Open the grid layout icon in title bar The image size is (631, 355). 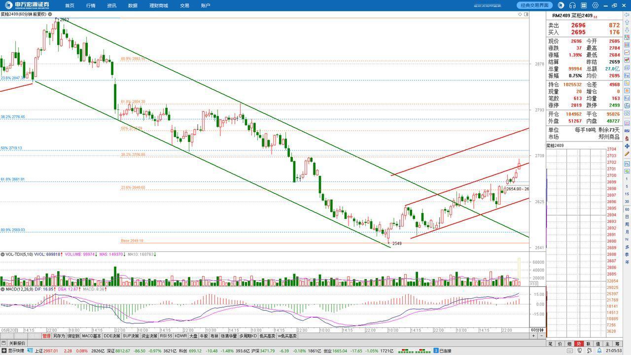(x=584, y=5)
